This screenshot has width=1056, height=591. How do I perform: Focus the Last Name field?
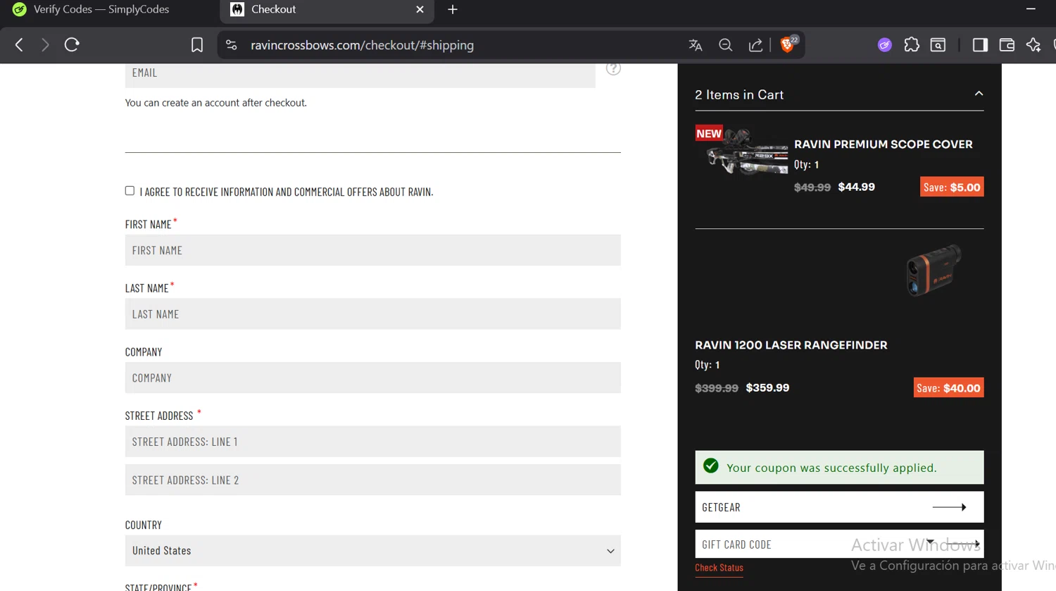(x=373, y=314)
